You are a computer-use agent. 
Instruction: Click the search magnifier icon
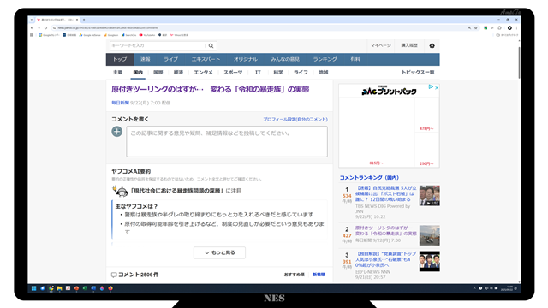[211, 45]
